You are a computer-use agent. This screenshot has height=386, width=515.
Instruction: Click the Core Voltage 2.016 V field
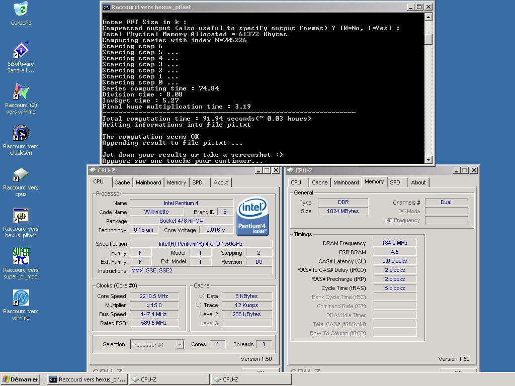[x=216, y=230]
